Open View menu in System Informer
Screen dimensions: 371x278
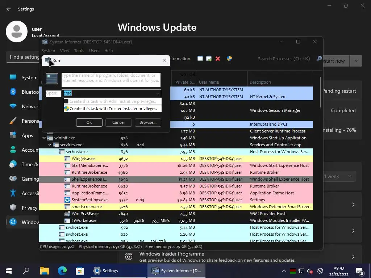pos(64,51)
